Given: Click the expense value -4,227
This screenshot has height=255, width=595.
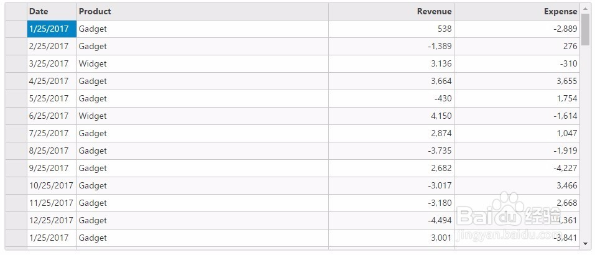Looking at the screenshot, I should click(517, 168).
